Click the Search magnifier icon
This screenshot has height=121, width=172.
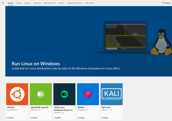coord(163,3)
